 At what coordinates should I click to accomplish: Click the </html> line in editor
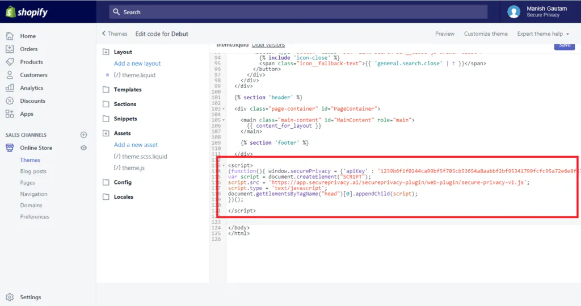239,233
